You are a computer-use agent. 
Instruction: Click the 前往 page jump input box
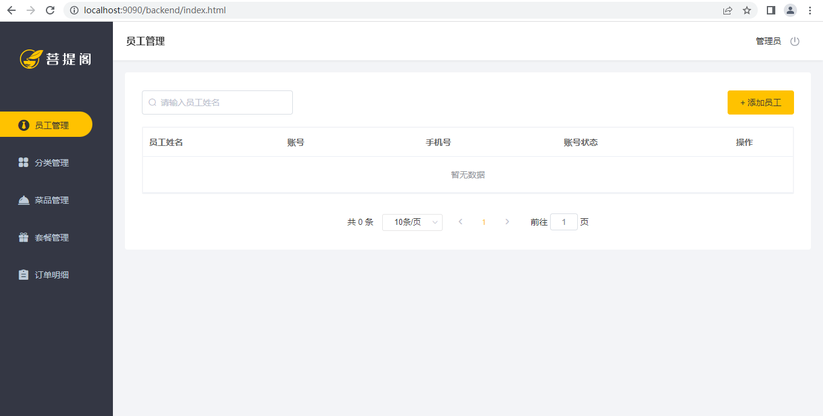563,222
